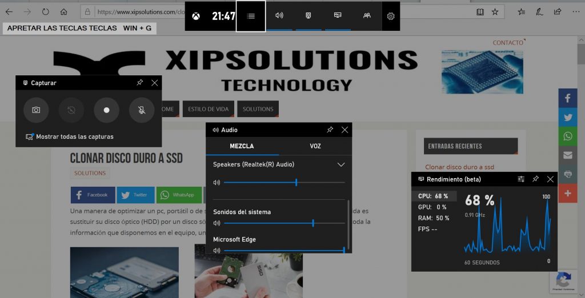Close the Capturar widget
The width and height of the screenshot is (585, 298).
154,83
